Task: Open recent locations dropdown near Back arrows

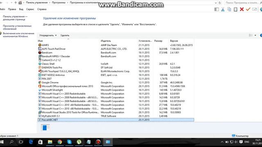Action: [11, 3]
